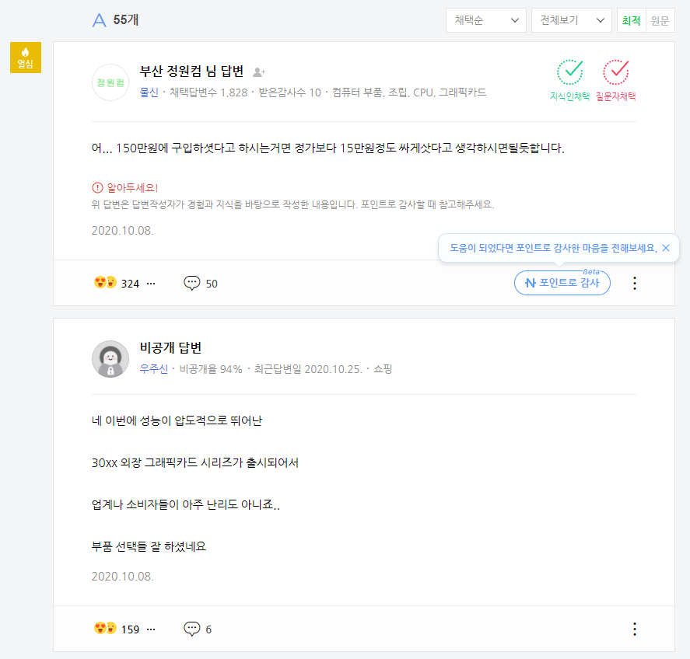
Task: Click the 비공개 답변 title text
Action: pos(170,347)
